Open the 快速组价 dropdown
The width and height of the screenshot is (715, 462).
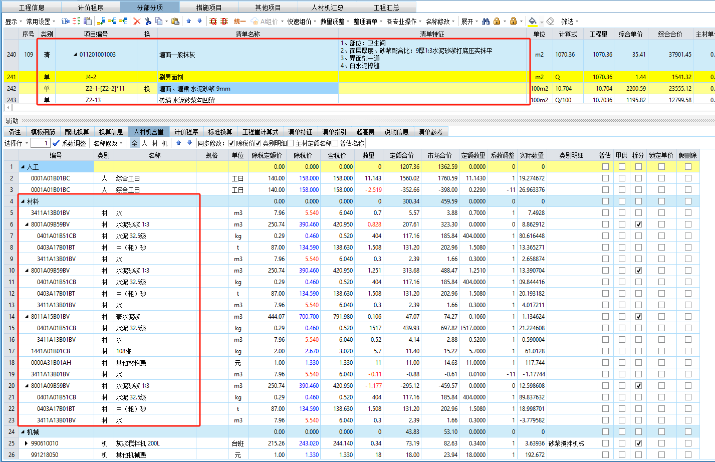[x=302, y=22]
